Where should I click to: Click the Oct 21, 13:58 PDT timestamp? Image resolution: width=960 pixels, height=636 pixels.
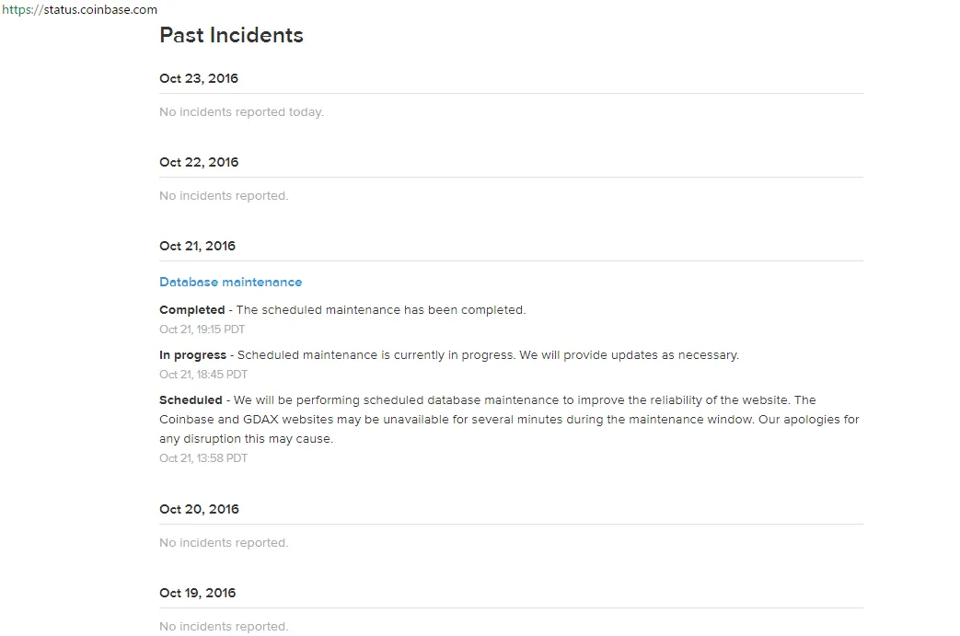(203, 458)
